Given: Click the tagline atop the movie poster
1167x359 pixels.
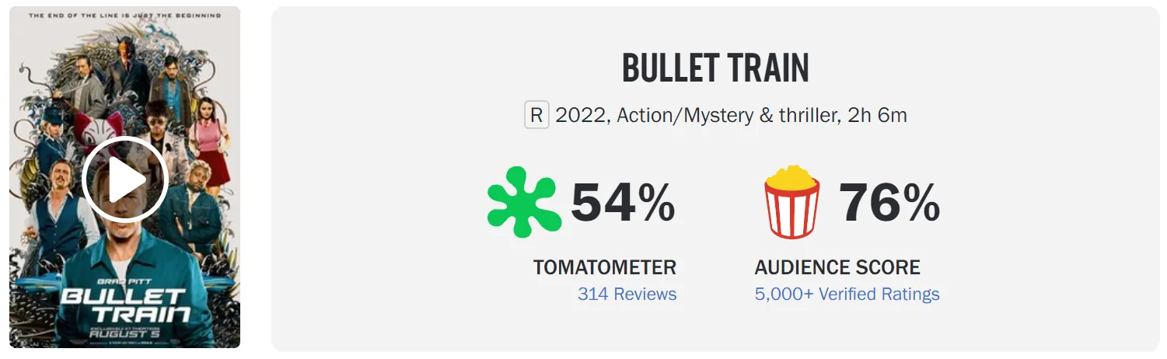Looking at the screenshot, I should pos(124,15).
